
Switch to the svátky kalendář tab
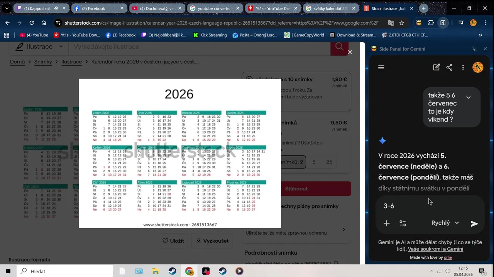(x=330, y=8)
